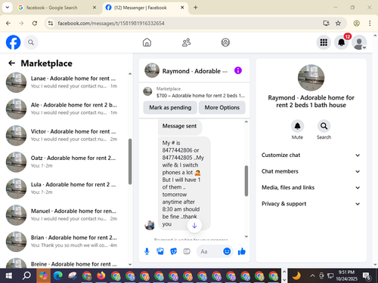378x283 pixels.
Task: Expand Customize chat section
Action: (x=311, y=155)
